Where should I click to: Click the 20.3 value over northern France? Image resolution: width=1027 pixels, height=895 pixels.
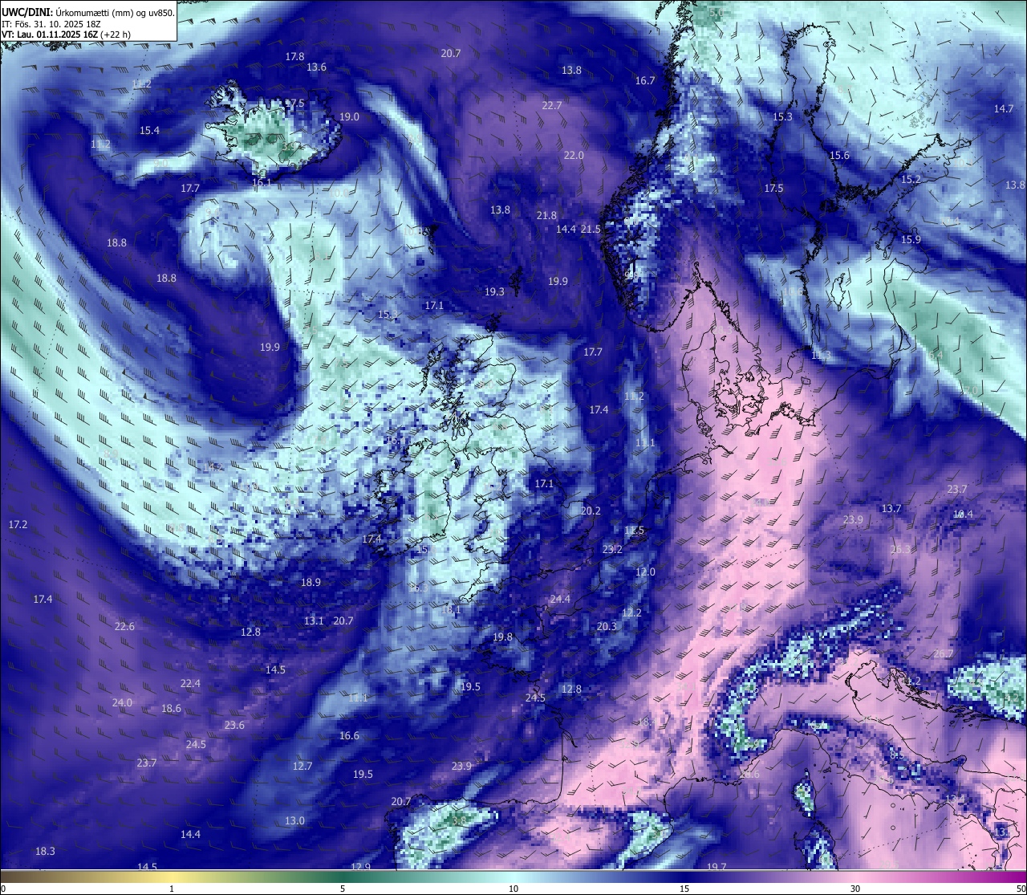[x=607, y=626]
